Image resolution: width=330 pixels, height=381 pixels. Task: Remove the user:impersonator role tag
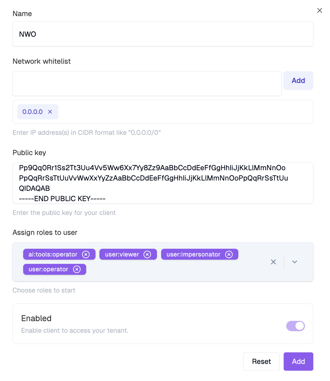(x=229, y=255)
